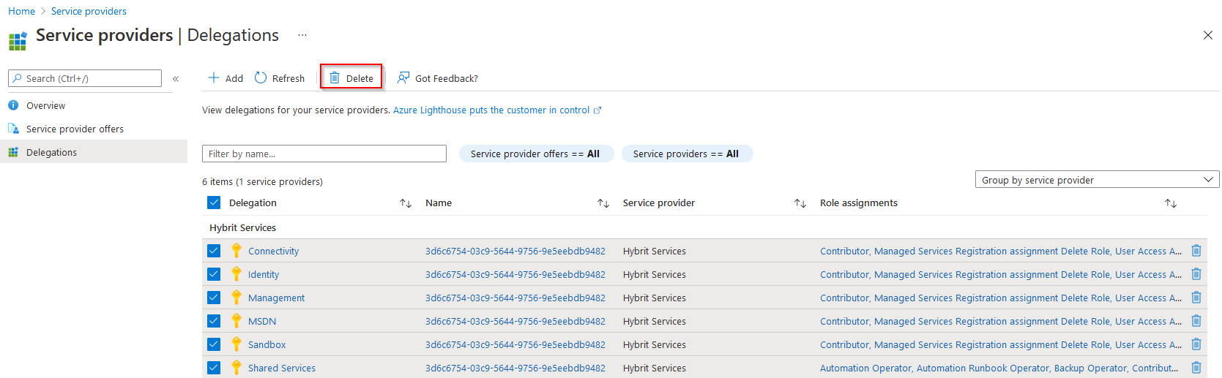Image resolution: width=1222 pixels, height=378 pixels.
Task: Uncheck the Sandbox row checkbox
Action: click(214, 344)
